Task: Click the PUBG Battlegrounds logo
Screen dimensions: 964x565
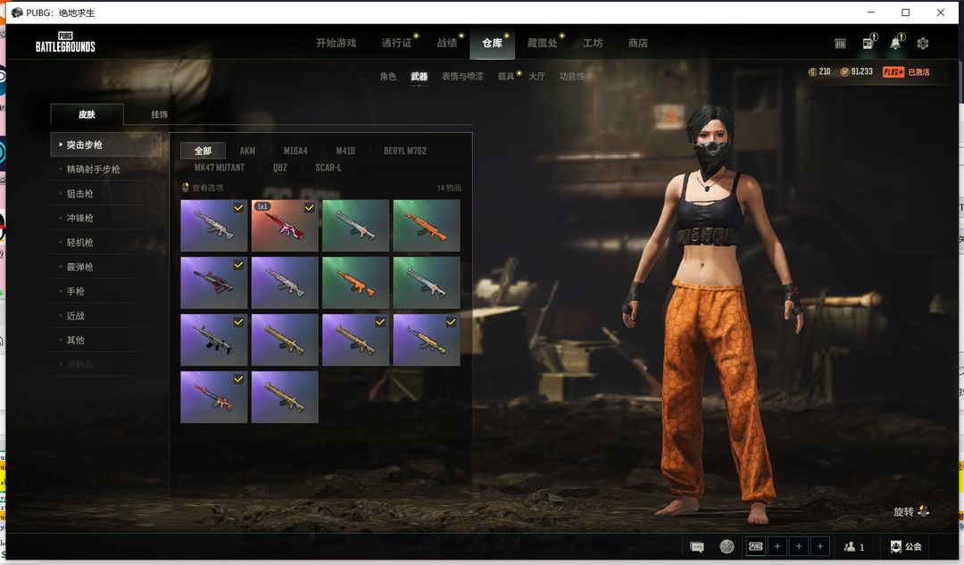Action: click(65, 42)
